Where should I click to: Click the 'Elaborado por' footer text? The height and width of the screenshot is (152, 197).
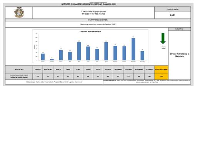click(x=54, y=82)
